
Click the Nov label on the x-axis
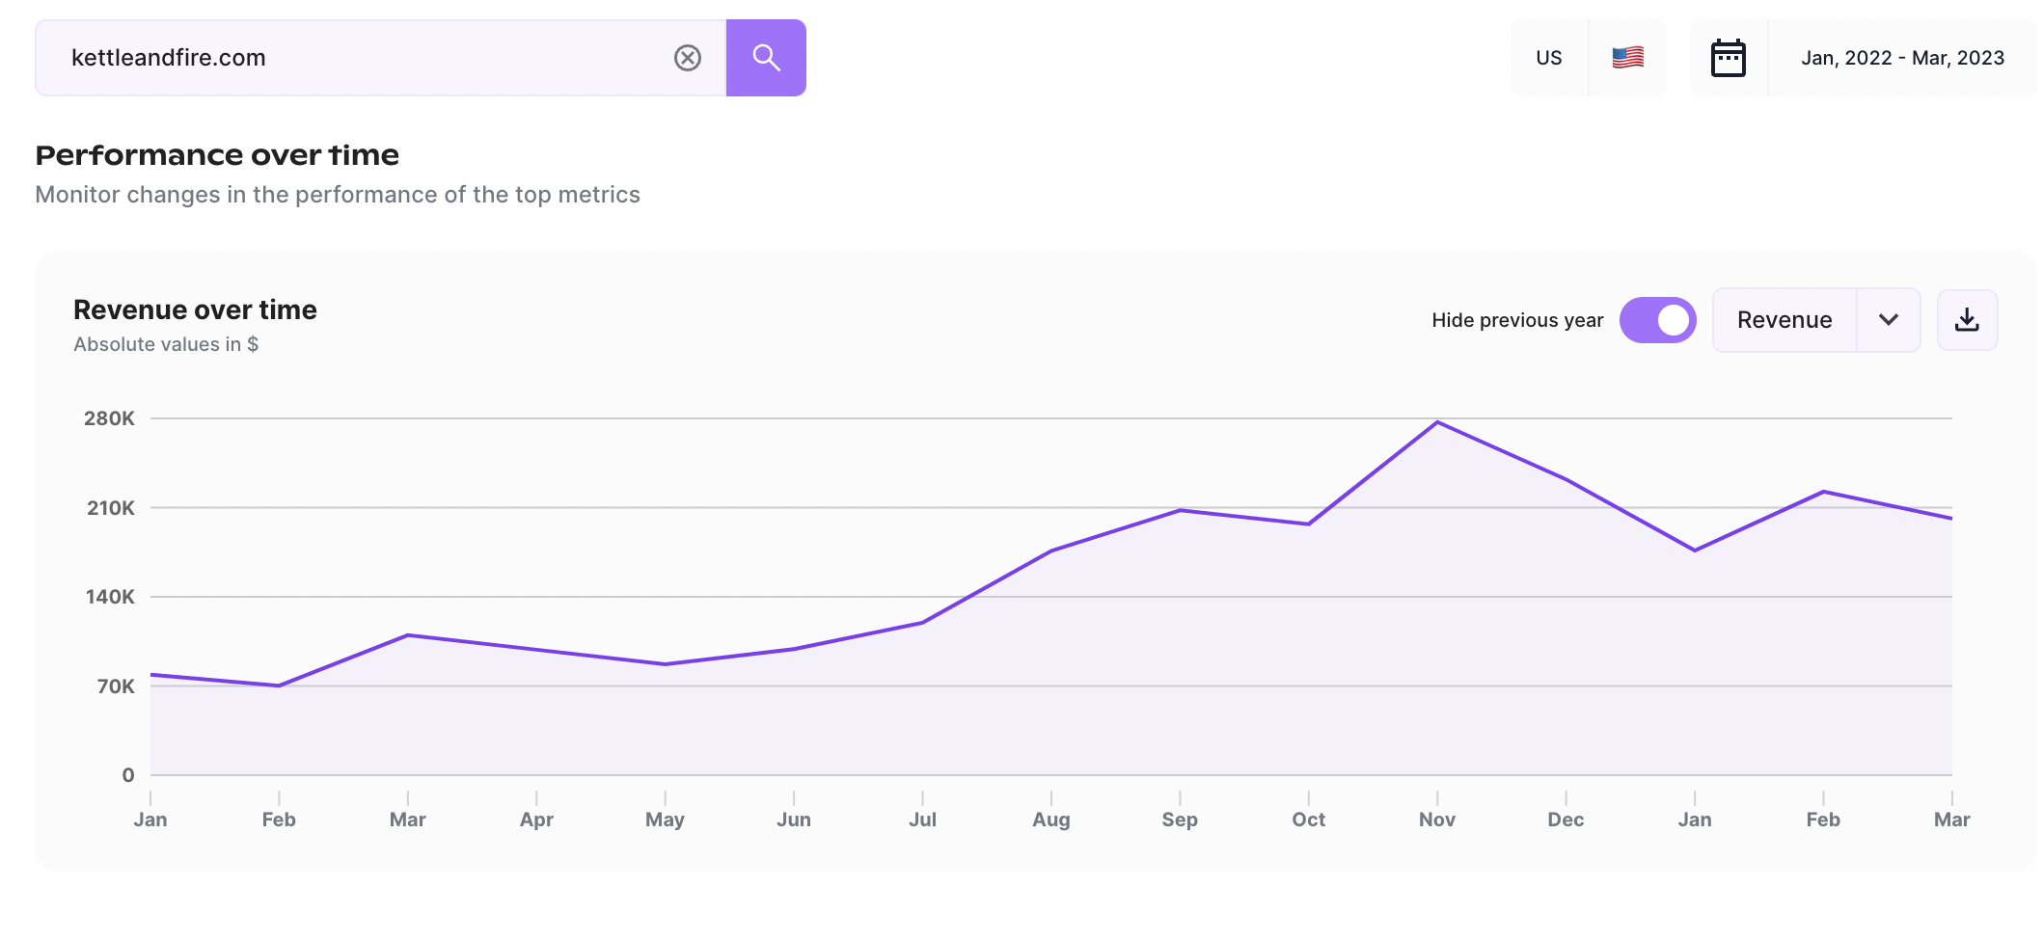[x=1437, y=820]
